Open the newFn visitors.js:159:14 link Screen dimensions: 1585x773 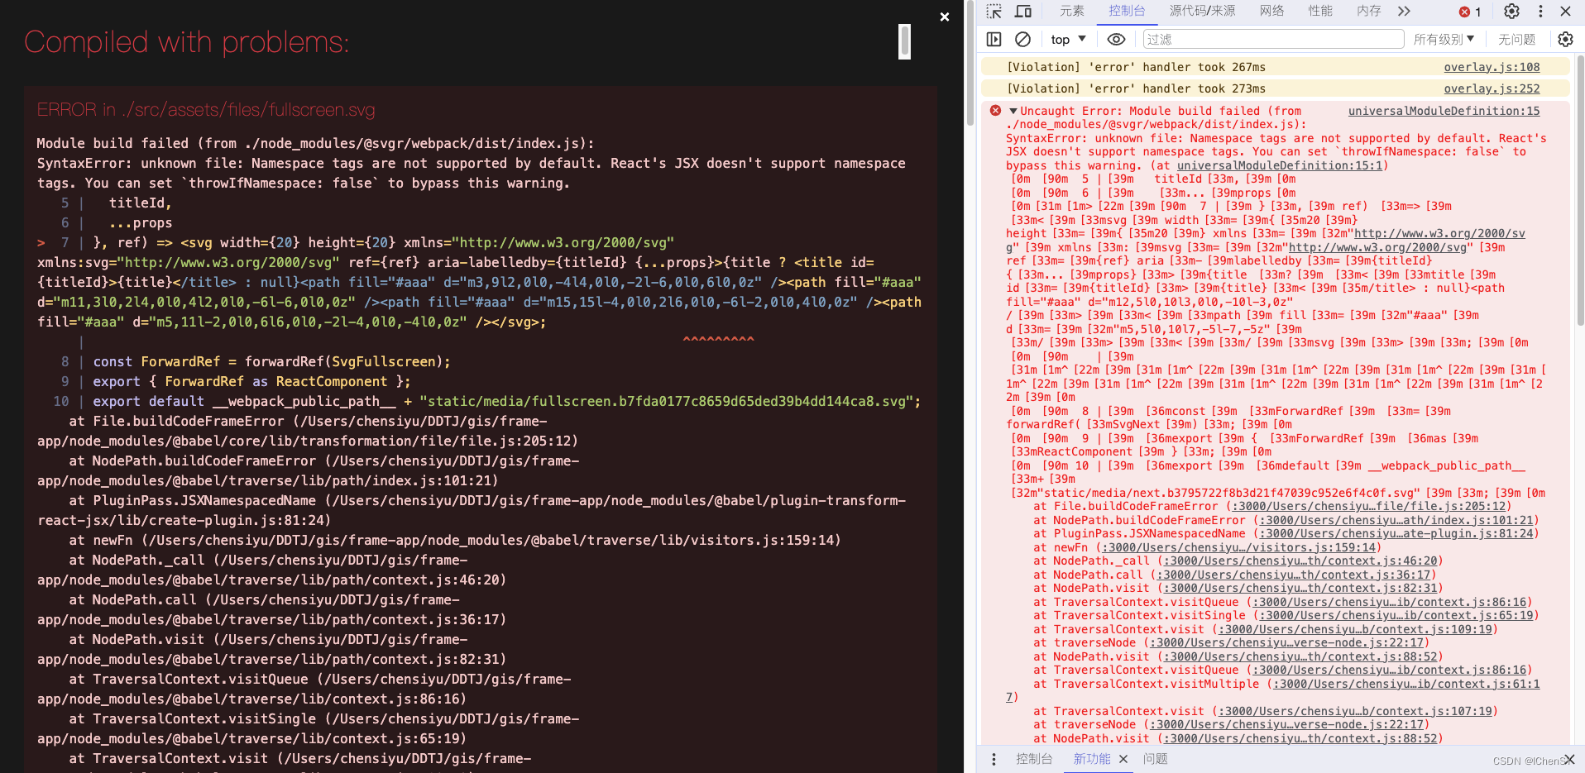[1238, 547]
